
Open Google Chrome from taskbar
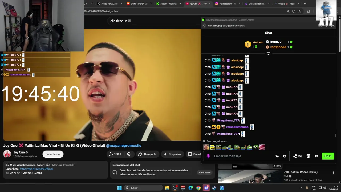tap(198, 188)
